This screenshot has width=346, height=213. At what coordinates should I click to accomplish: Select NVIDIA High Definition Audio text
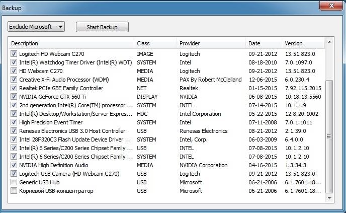click(x=54, y=165)
